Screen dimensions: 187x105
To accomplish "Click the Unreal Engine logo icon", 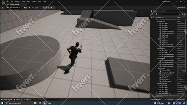I will tap(2, 2).
